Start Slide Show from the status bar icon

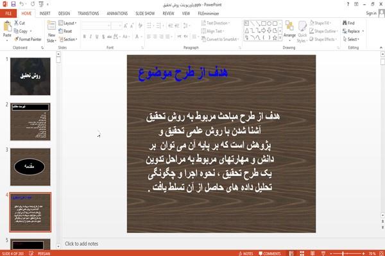coord(323,253)
